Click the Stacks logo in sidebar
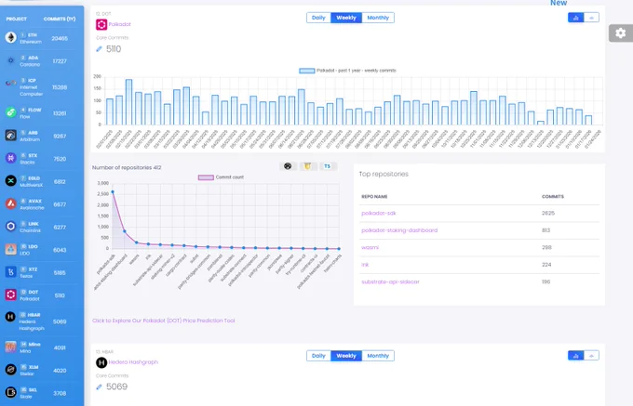Viewport: 633px width, 406px height. coord(11,158)
